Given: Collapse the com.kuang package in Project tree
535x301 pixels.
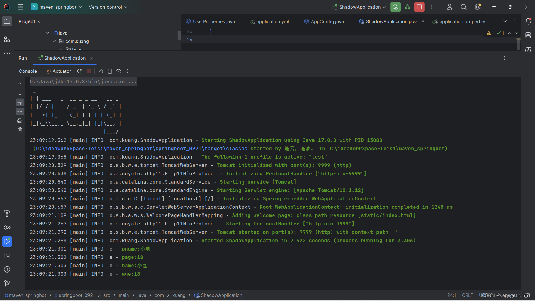Looking at the screenshot, I should tap(54, 41).
